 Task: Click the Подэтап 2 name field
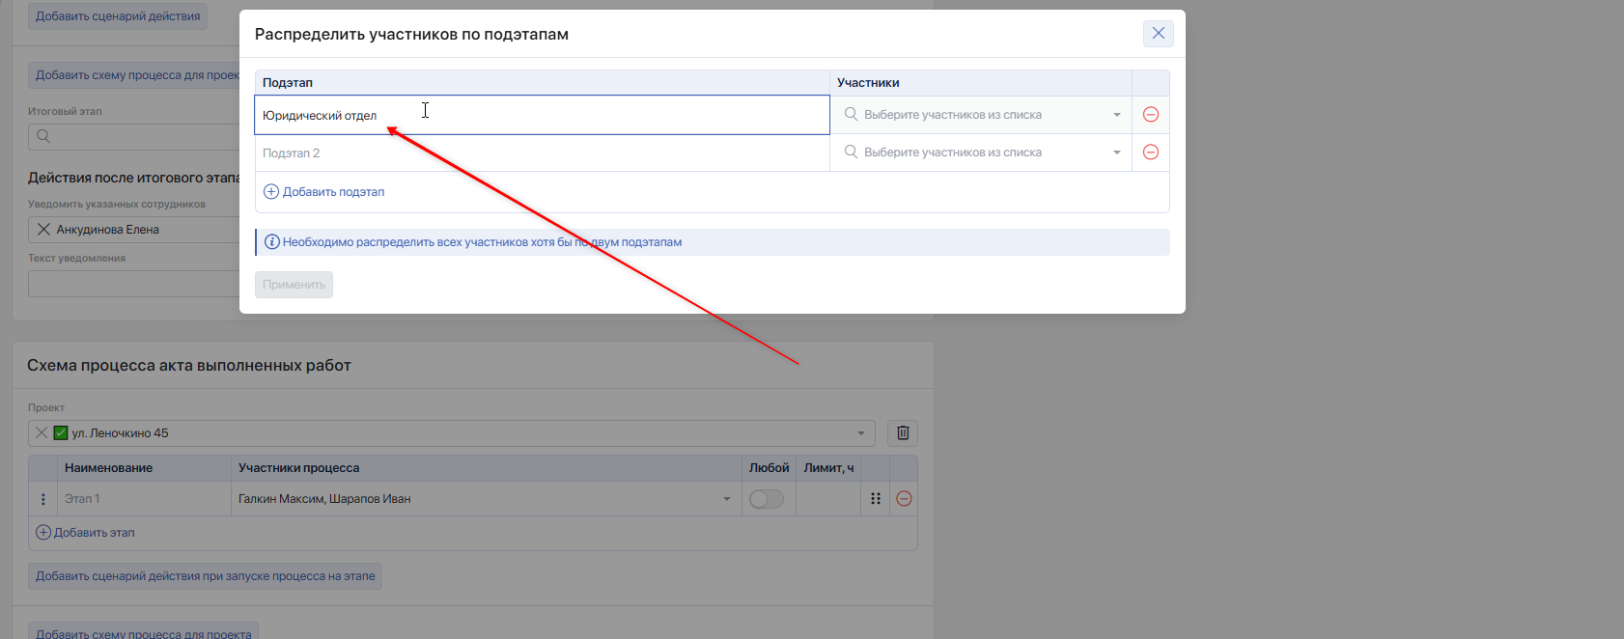543,153
